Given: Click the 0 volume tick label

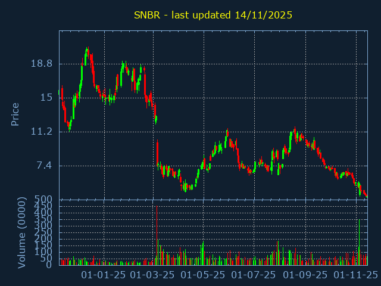Looking at the screenshot, I should pyautogui.click(x=49, y=265).
